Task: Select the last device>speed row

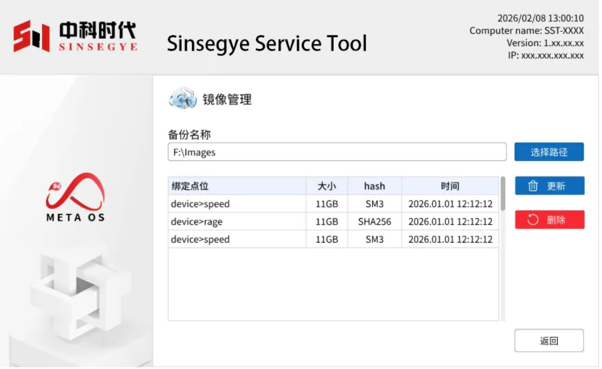Action: [333, 239]
